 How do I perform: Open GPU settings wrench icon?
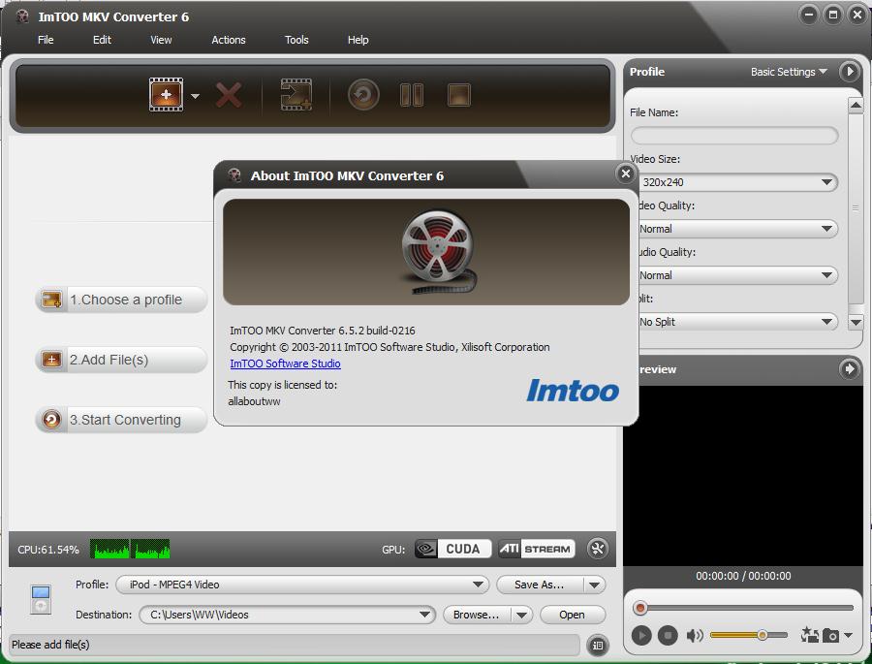click(598, 549)
